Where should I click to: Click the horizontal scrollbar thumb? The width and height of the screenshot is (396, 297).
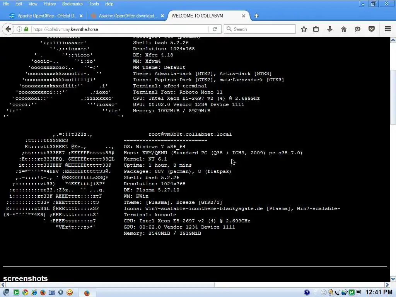[110, 285]
